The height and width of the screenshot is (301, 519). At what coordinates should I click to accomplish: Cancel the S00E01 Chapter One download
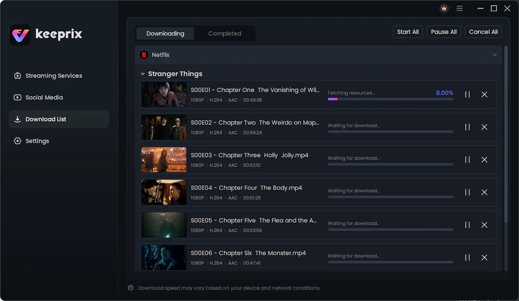click(x=484, y=95)
